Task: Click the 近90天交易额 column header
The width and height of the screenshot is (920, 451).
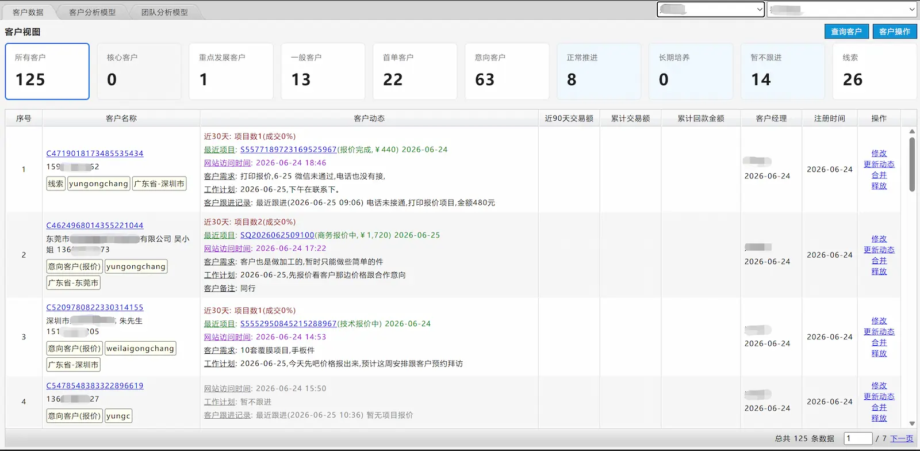Action: point(569,119)
